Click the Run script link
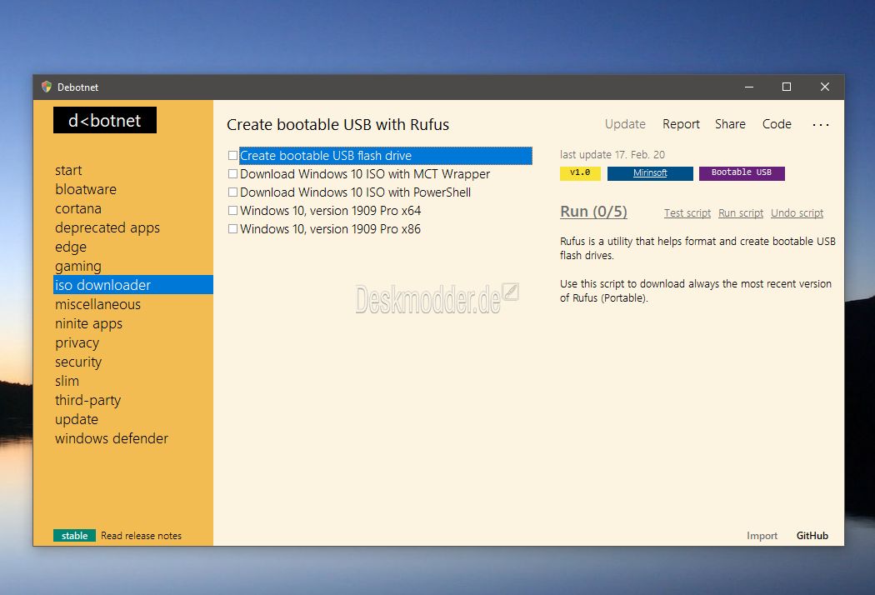 [x=741, y=212]
